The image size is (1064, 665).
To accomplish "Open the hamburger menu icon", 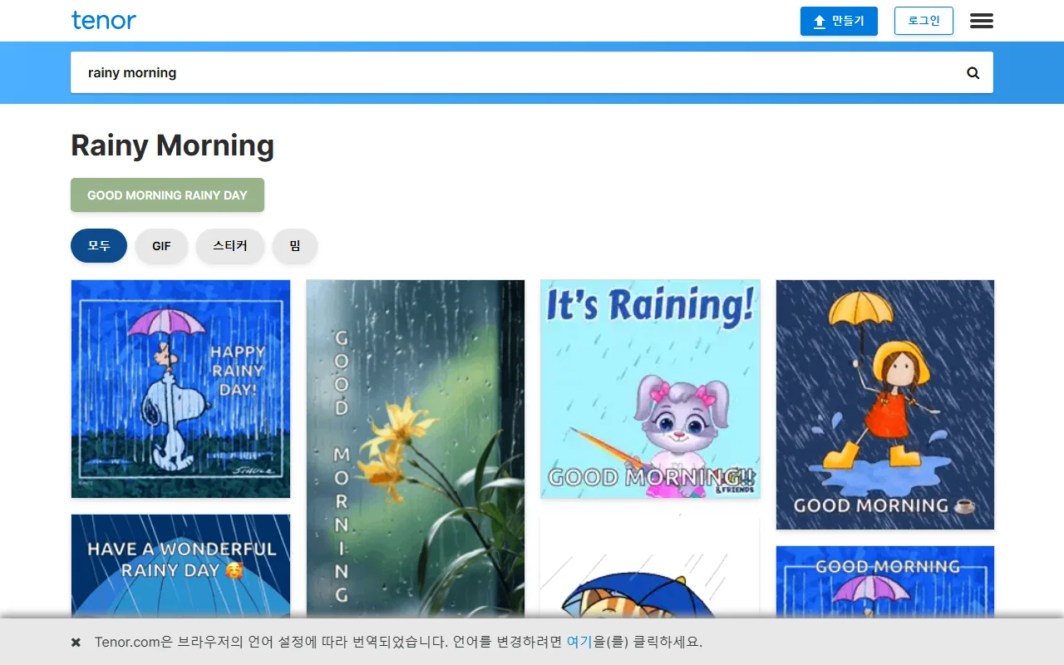I will click(982, 21).
